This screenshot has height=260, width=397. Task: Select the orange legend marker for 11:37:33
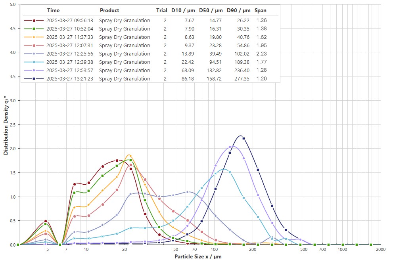(34, 37)
